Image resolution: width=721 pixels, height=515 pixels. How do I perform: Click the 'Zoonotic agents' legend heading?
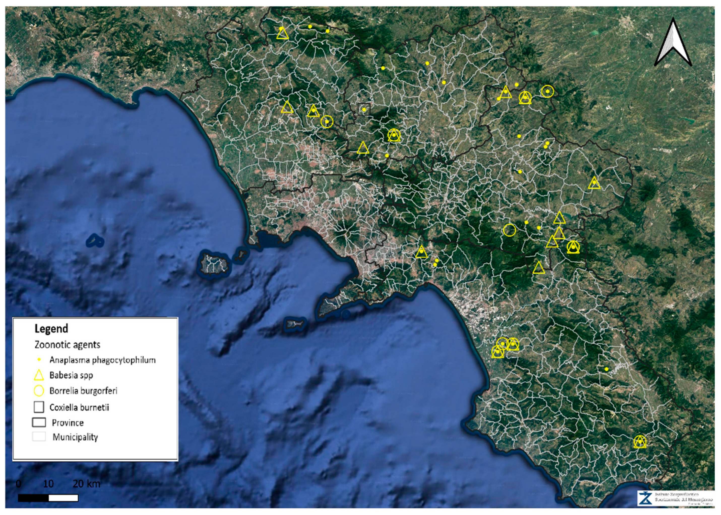[67, 345]
